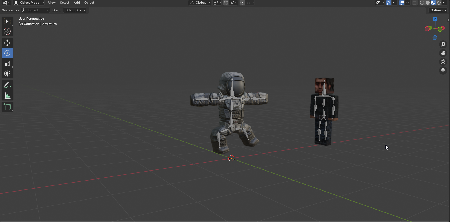Open the pivot point dropdown
The image size is (450, 222).
pos(217,3)
